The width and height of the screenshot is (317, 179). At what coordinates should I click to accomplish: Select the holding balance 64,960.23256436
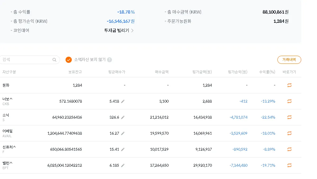pos(67,117)
